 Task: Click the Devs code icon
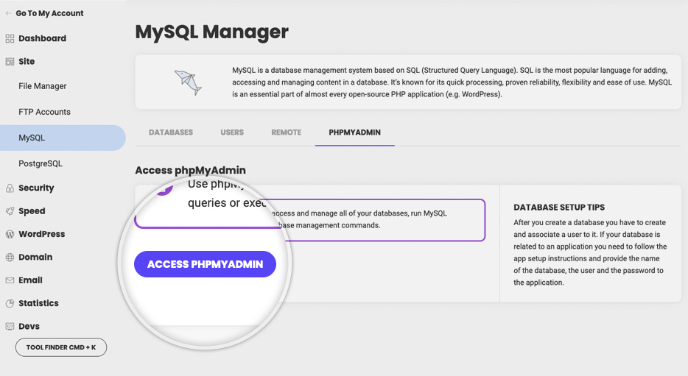(10, 327)
